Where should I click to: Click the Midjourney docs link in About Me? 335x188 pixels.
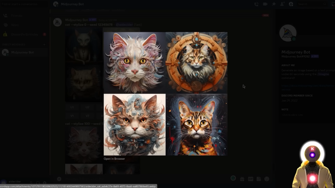tap(308, 86)
